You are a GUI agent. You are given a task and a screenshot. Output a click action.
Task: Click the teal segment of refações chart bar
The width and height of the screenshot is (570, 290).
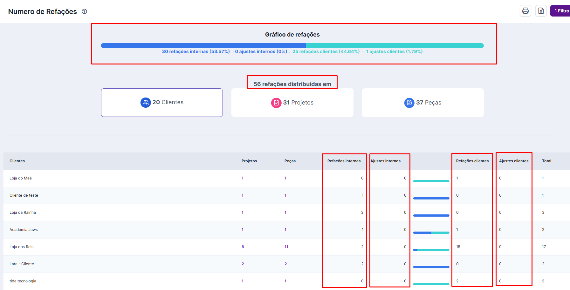pos(394,45)
